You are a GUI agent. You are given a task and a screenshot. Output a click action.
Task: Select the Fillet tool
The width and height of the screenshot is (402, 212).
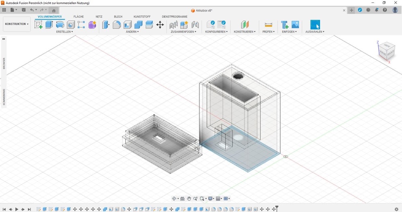click(117, 25)
